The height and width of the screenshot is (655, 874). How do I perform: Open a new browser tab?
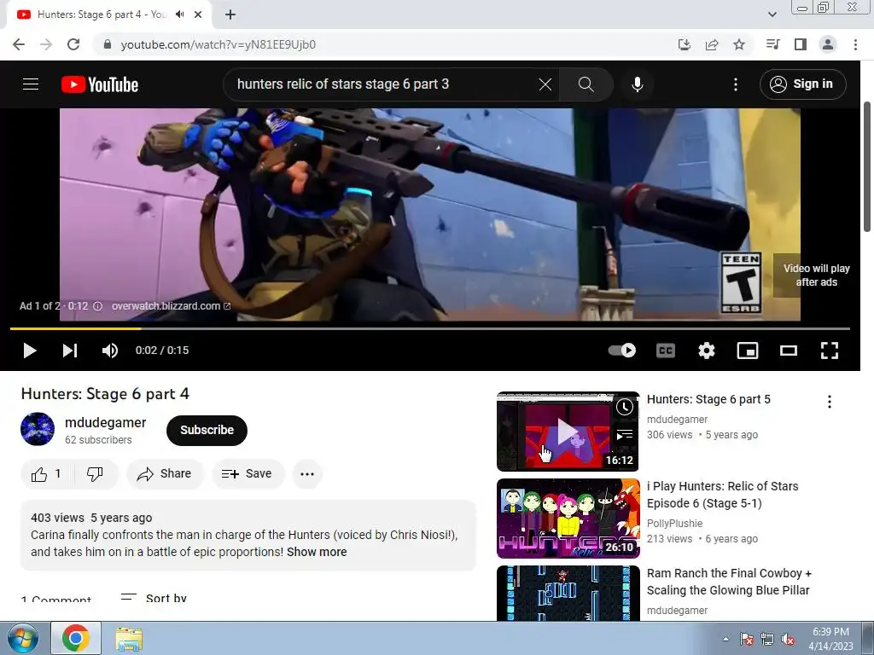(x=230, y=14)
